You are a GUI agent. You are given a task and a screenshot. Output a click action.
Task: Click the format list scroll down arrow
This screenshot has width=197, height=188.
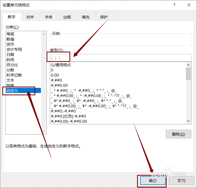[188, 121]
